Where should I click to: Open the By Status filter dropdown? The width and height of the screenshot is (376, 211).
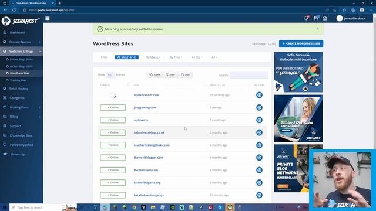(153, 57)
